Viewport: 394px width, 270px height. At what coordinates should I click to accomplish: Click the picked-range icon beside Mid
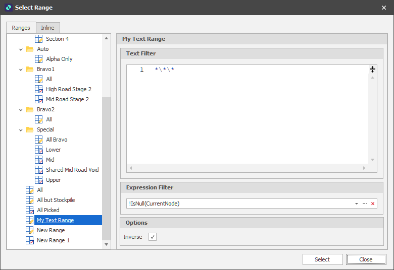(39, 160)
